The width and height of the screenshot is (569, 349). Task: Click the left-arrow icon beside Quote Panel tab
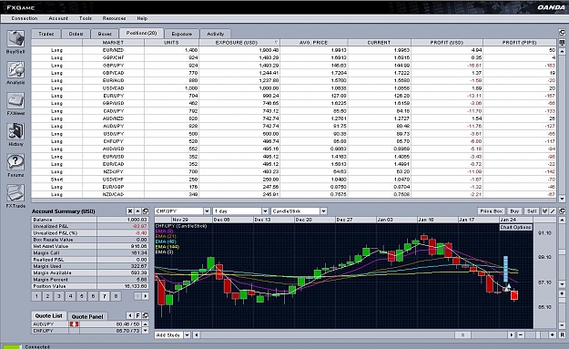click(130, 315)
